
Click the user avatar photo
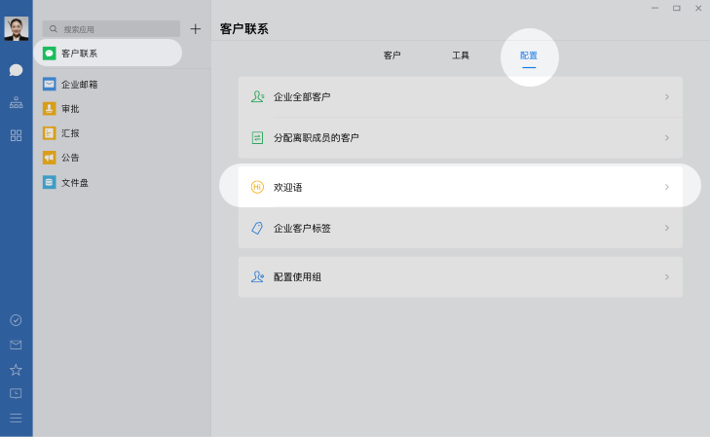point(16,28)
